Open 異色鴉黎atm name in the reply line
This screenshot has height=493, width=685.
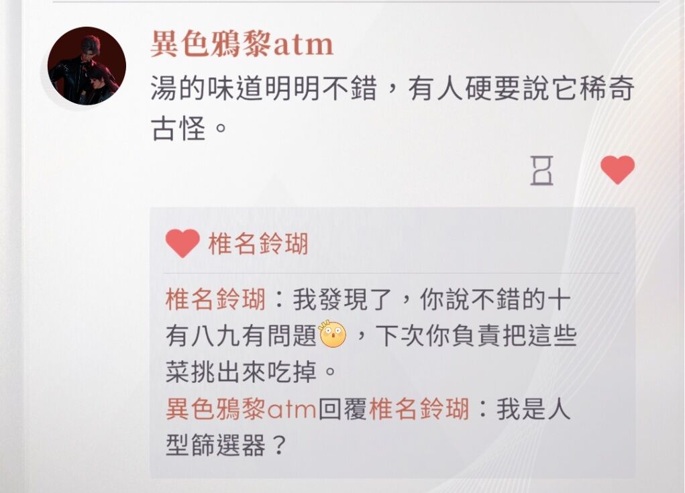(x=241, y=409)
